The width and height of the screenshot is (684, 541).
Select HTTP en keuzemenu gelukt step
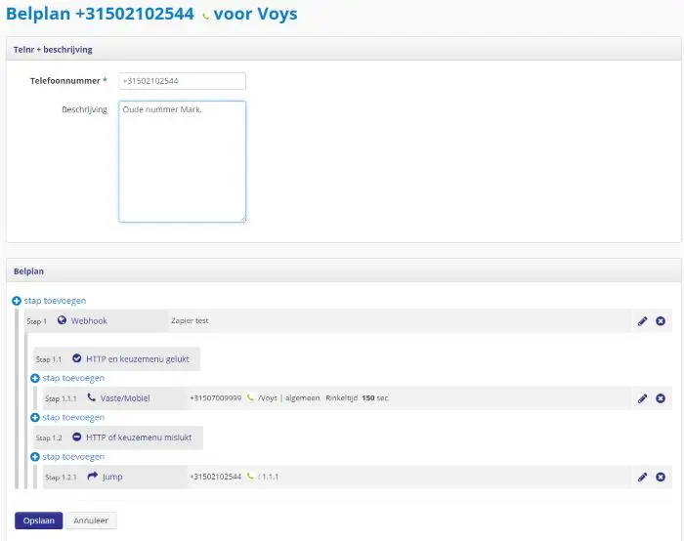coord(138,358)
